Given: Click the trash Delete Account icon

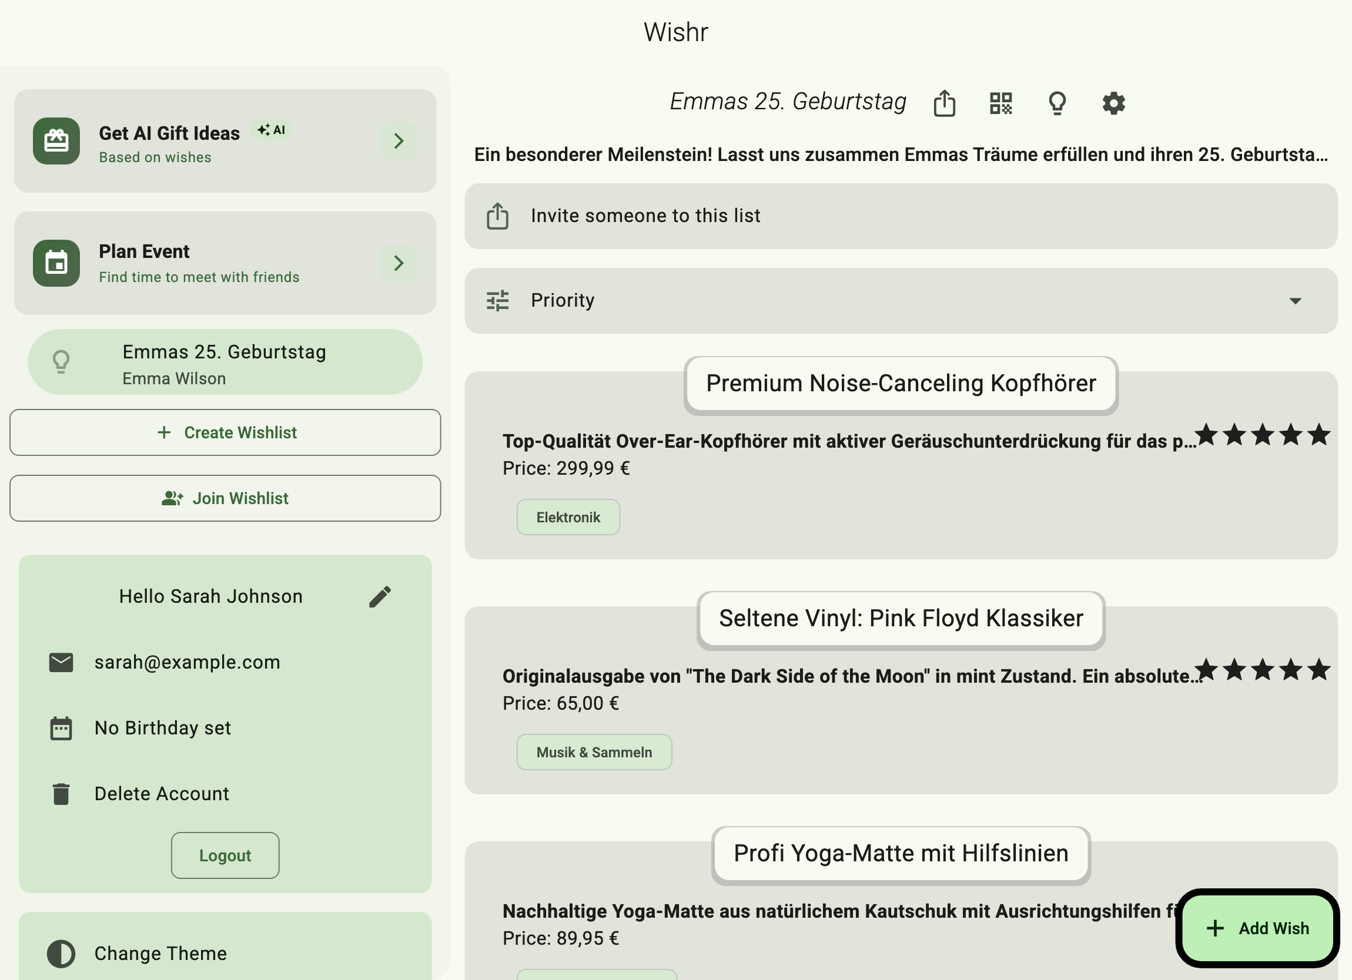Looking at the screenshot, I should click(61, 794).
